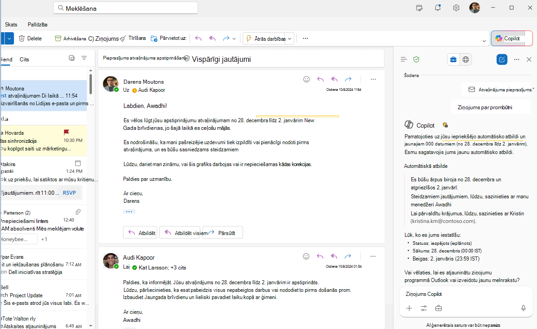Click the select-all messages checkbox icon
This screenshot has width=537, height=329.
coord(72,58)
